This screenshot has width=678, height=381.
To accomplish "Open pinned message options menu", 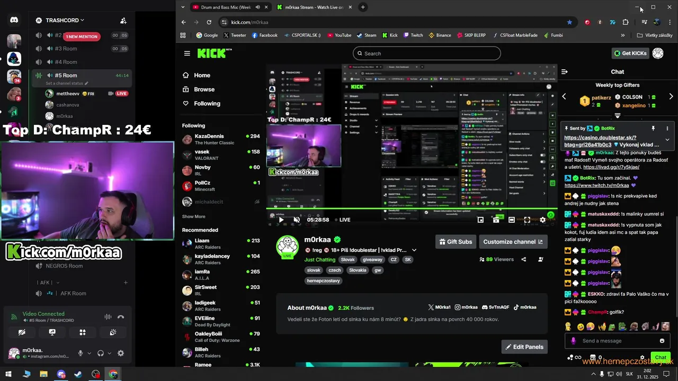I will [x=667, y=129].
